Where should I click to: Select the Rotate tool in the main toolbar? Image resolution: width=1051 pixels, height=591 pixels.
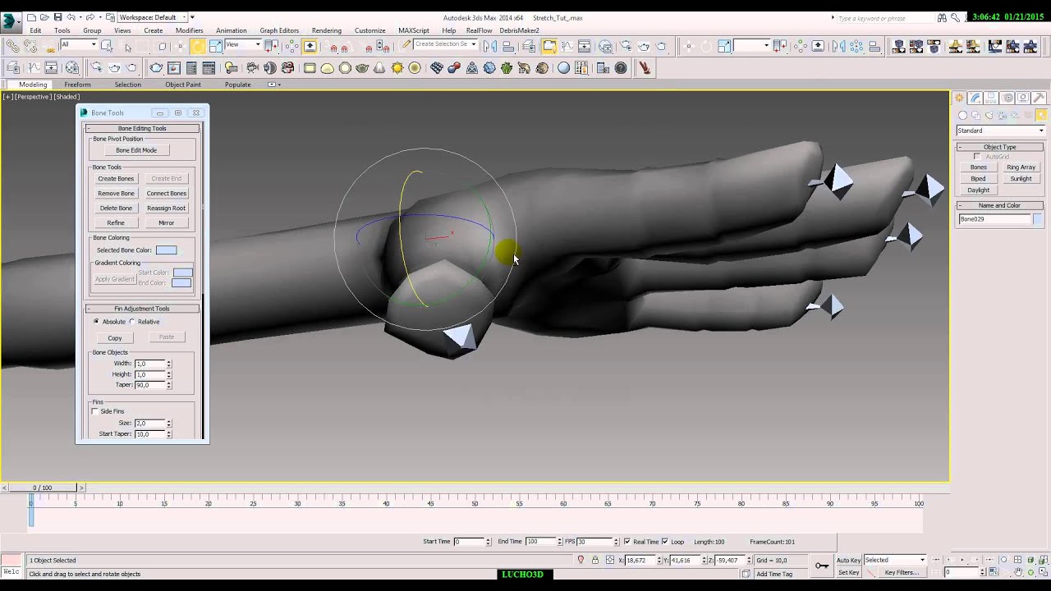pos(198,46)
